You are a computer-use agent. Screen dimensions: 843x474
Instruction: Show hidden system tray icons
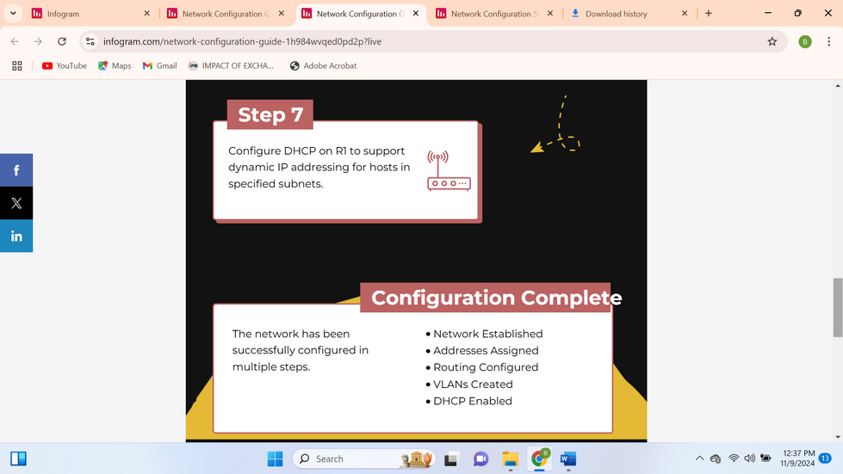coord(699,459)
